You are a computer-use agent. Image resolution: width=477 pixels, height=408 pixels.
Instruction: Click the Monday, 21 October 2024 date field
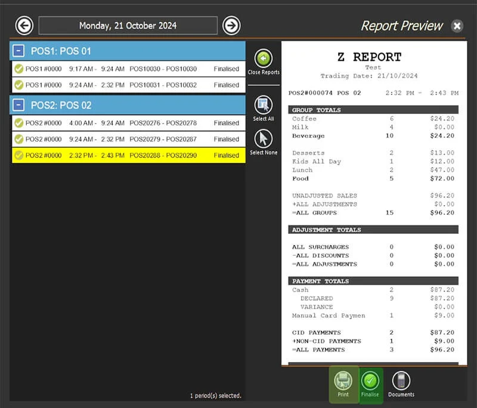pos(128,26)
